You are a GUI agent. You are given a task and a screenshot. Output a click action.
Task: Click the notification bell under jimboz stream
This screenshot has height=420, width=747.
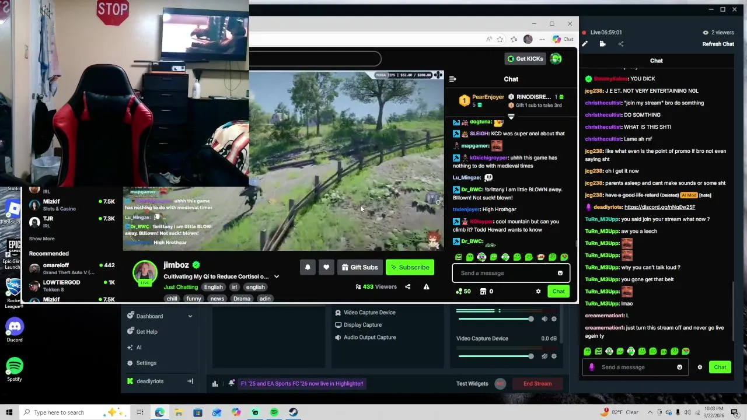point(308,267)
